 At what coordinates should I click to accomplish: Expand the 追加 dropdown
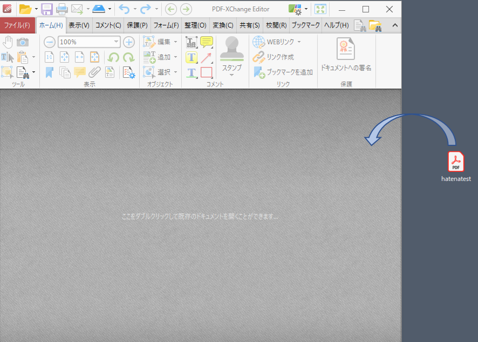pyautogui.click(x=175, y=57)
